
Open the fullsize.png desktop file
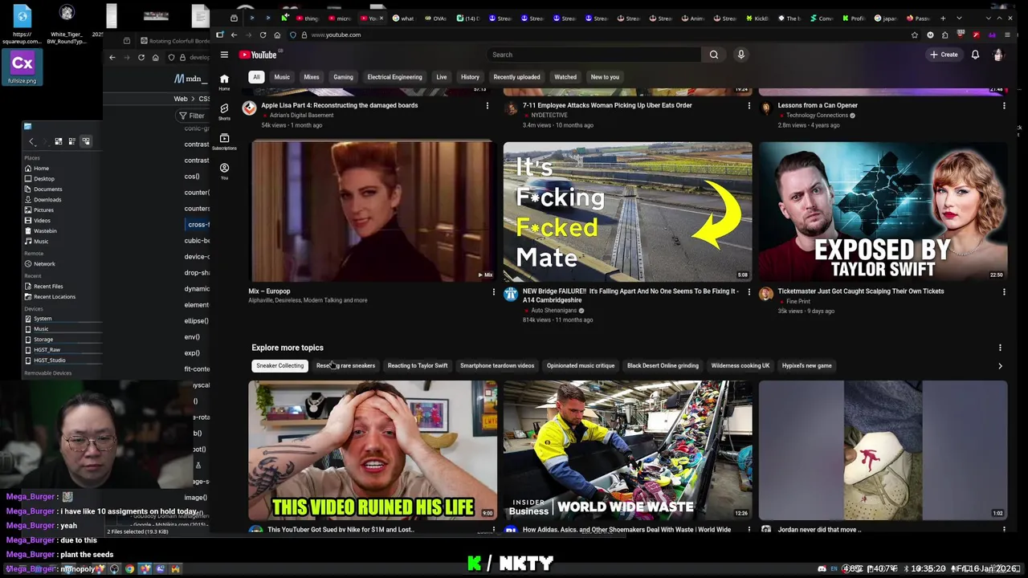[22, 67]
